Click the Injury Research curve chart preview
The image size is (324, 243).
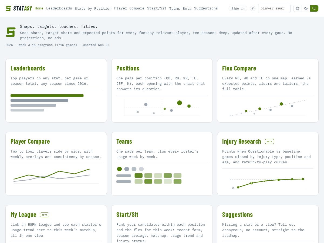point(268,181)
